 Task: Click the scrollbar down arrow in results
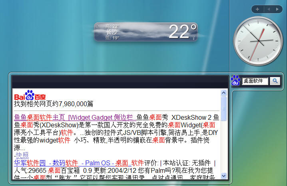tap(223, 175)
